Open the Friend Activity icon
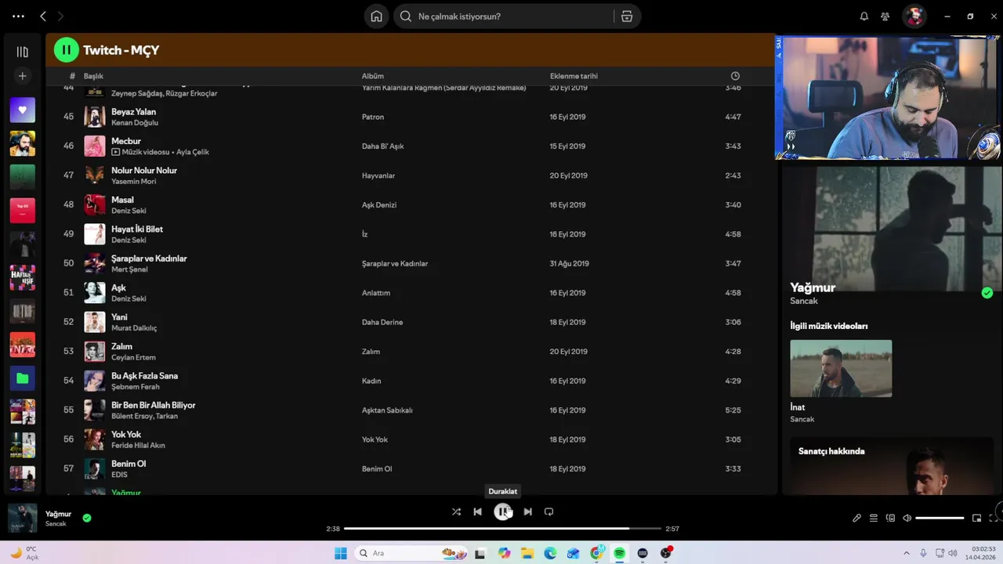 (x=885, y=16)
